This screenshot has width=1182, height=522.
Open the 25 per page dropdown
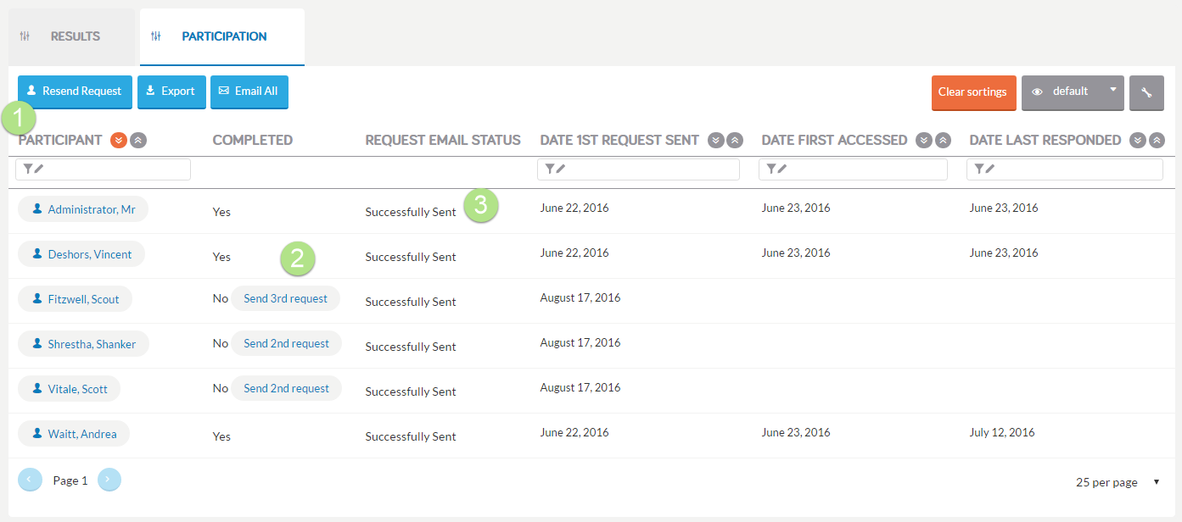pos(1118,482)
